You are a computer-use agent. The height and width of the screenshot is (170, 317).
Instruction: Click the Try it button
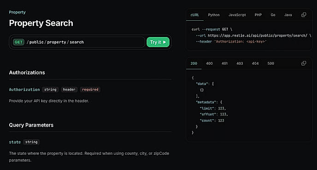point(158,42)
